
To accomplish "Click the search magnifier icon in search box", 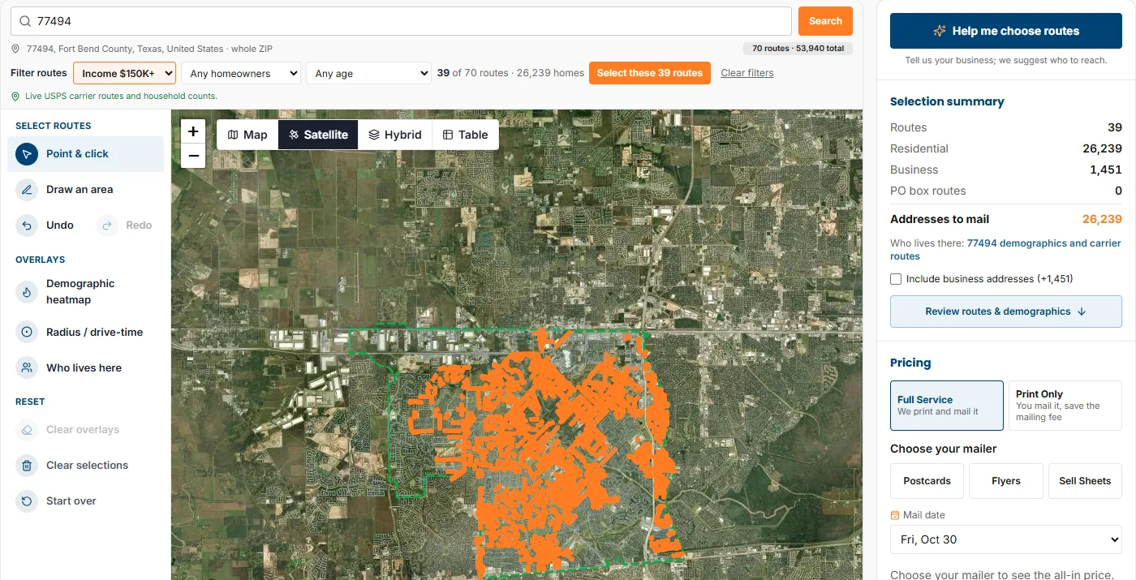I will click(25, 21).
